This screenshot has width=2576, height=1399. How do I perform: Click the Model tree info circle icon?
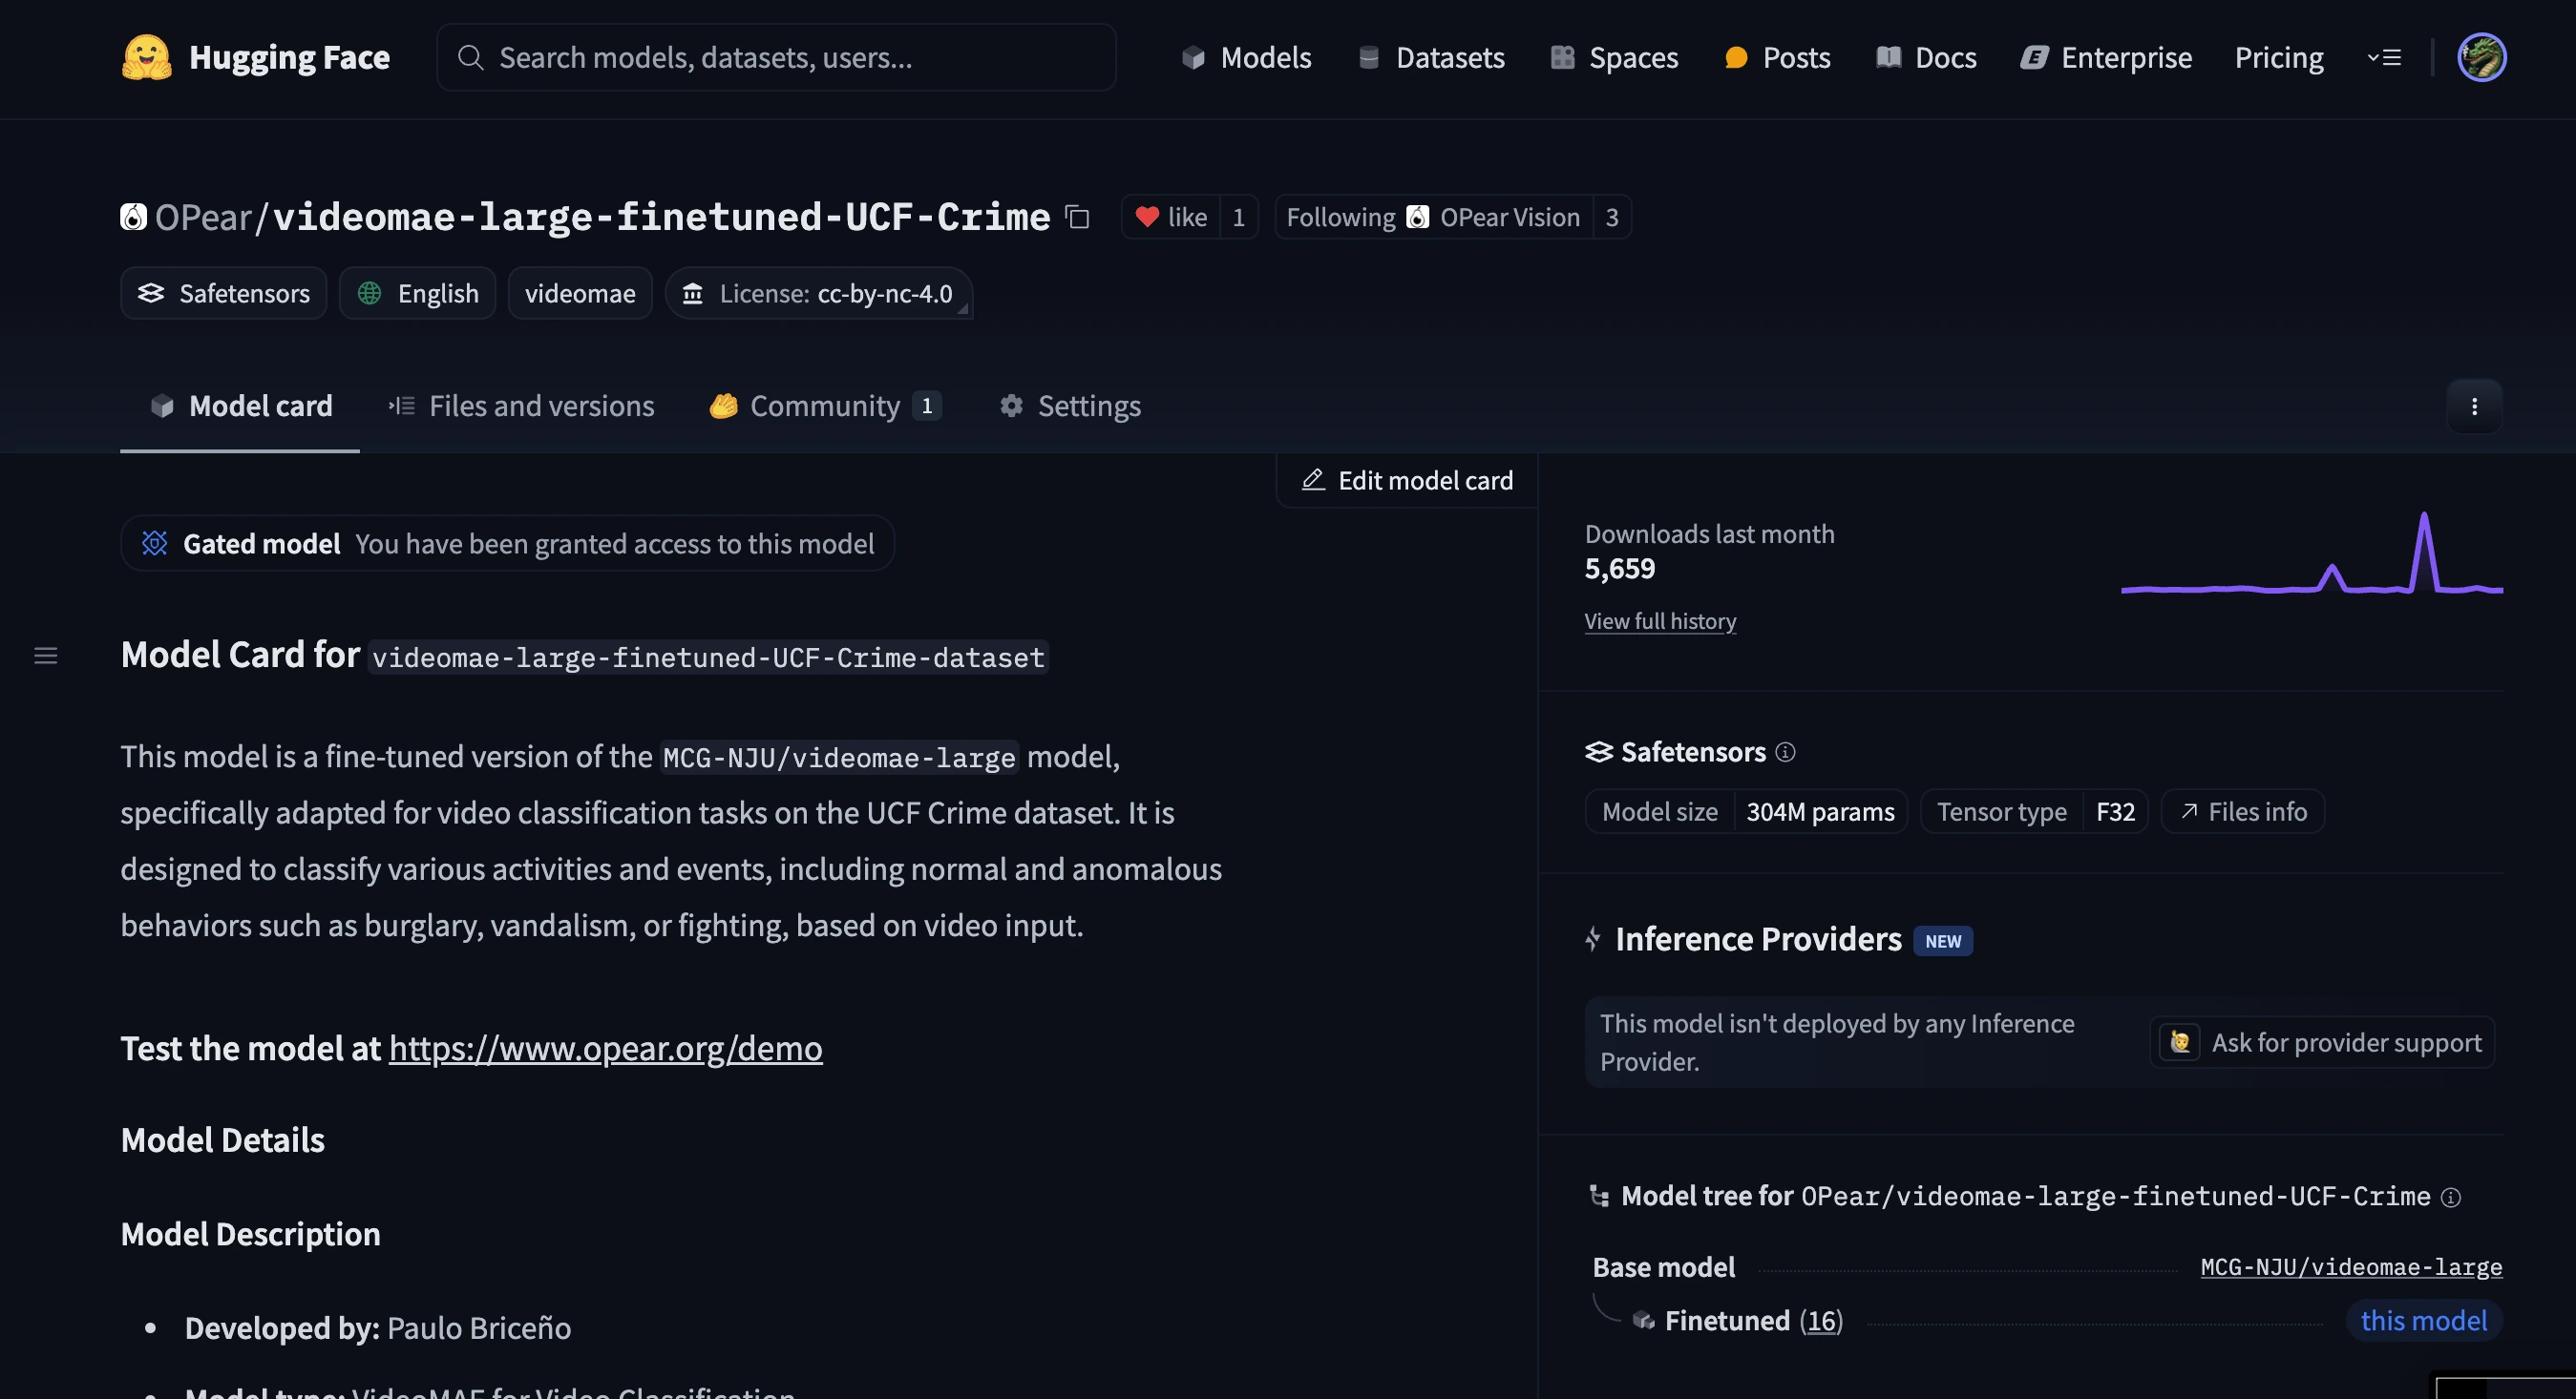[2451, 1197]
